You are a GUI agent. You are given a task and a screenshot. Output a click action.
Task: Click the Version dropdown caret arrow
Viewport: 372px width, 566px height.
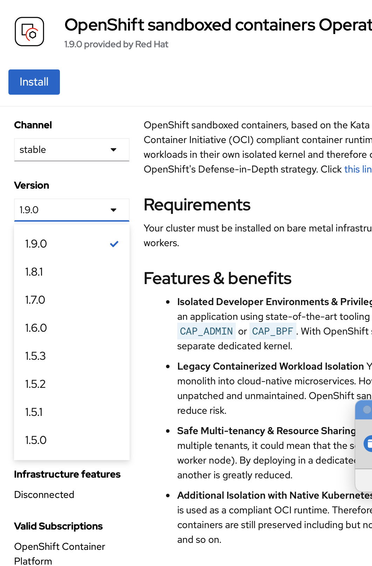point(113,210)
